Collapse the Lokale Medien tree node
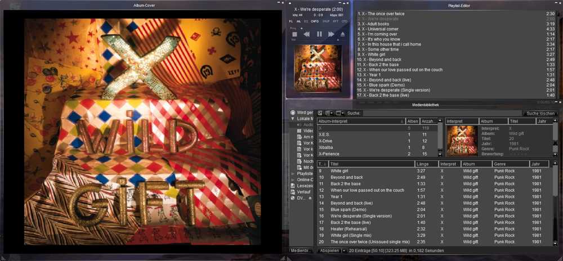Image resolution: width=563 pixels, height=261 pixels. click(293, 119)
